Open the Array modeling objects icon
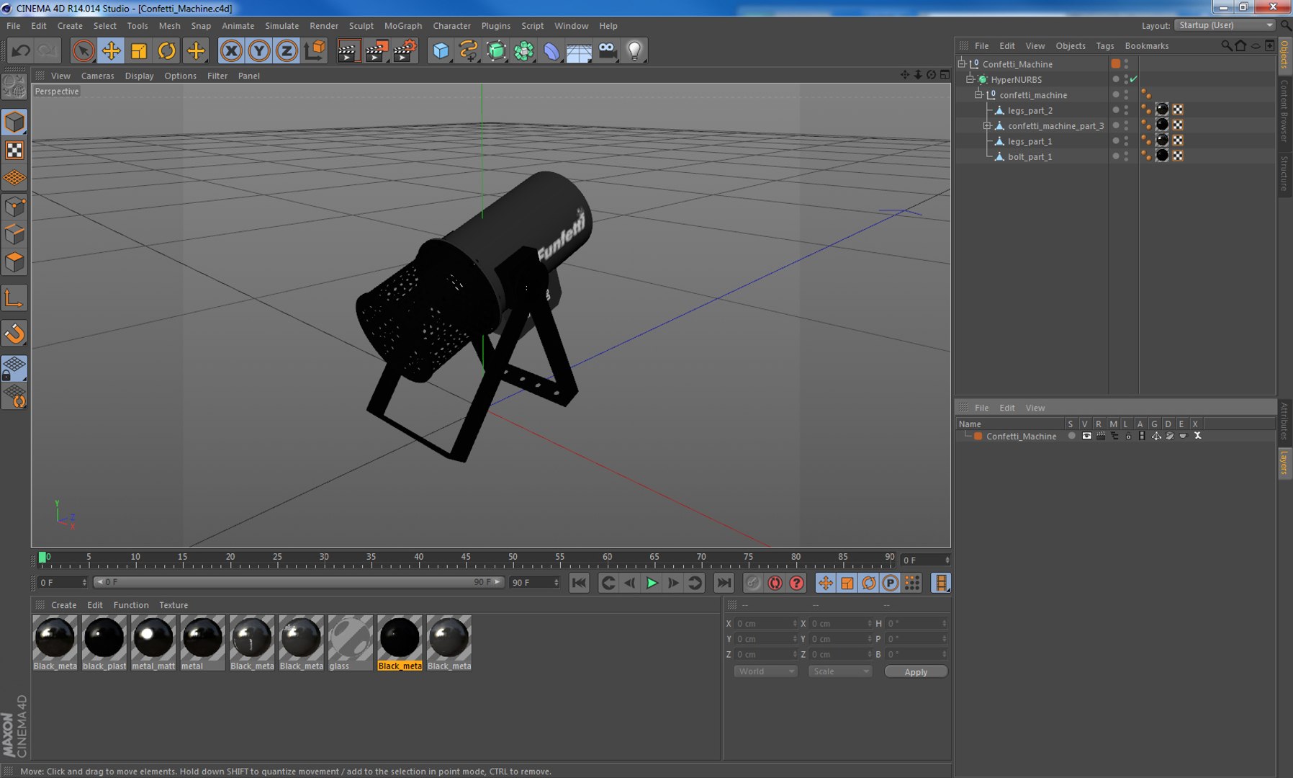 pyautogui.click(x=524, y=50)
